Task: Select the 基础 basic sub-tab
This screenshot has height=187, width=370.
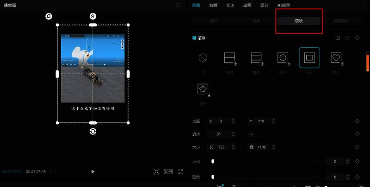Action: [214, 21]
